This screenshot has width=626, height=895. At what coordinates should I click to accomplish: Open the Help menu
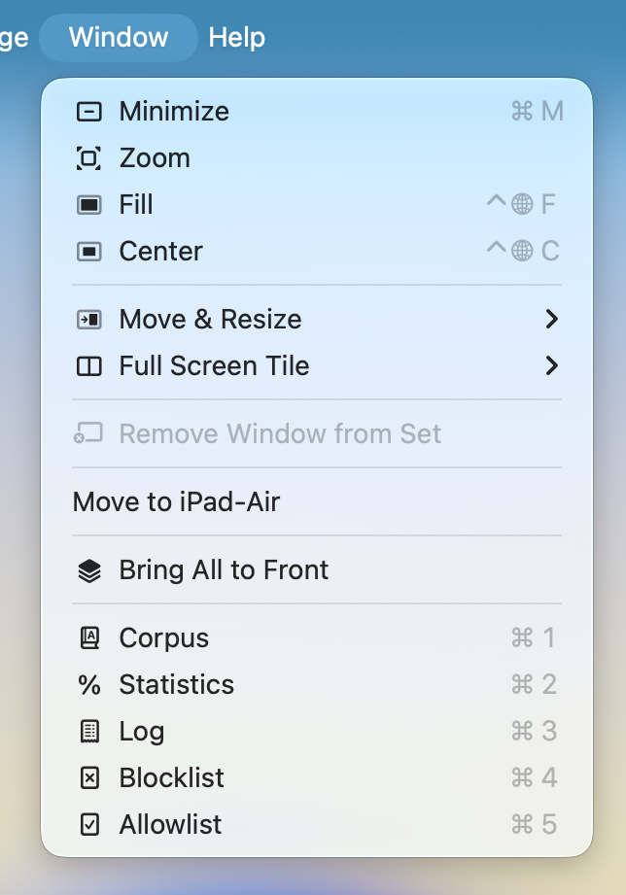[x=236, y=37]
